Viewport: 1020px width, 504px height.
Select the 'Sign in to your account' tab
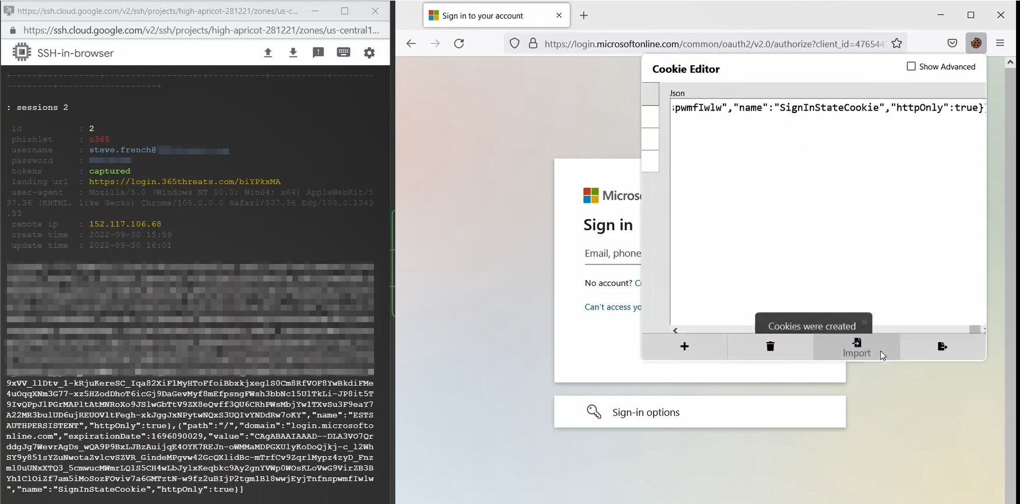496,16
